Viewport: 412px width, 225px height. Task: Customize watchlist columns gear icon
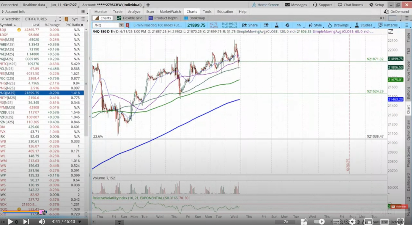pos(82,25)
